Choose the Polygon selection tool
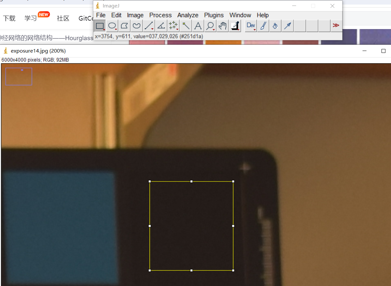 (x=124, y=26)
